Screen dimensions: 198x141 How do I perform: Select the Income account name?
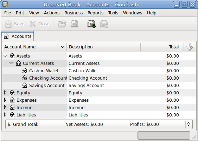[x=25, y=108]
